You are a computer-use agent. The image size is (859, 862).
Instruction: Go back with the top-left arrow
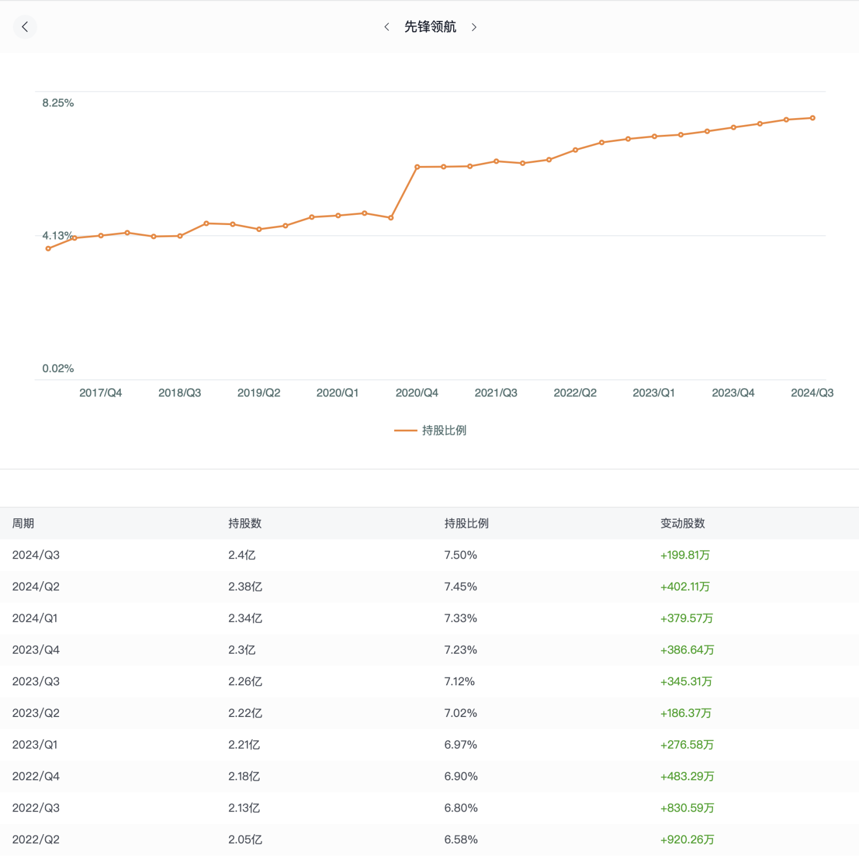[25, 27]
